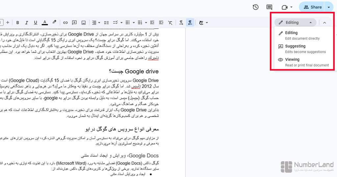Viewport: 337px width, 177px height.
Task: Select the Viewing mode option
Action: click(x=303, y=62)
